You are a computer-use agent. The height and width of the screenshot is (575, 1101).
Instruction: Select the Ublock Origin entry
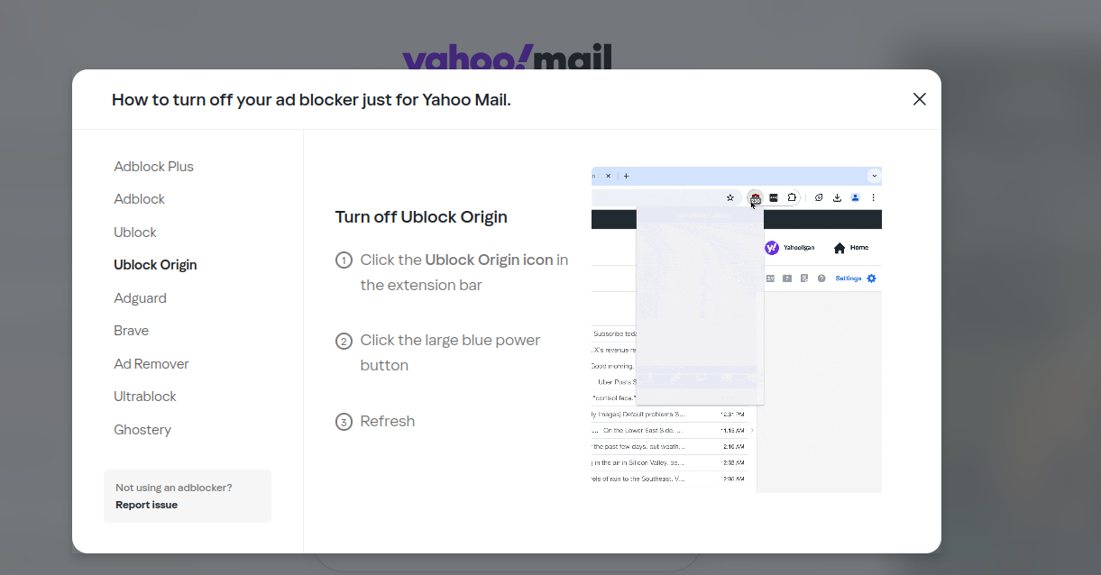tap(155, 265)
